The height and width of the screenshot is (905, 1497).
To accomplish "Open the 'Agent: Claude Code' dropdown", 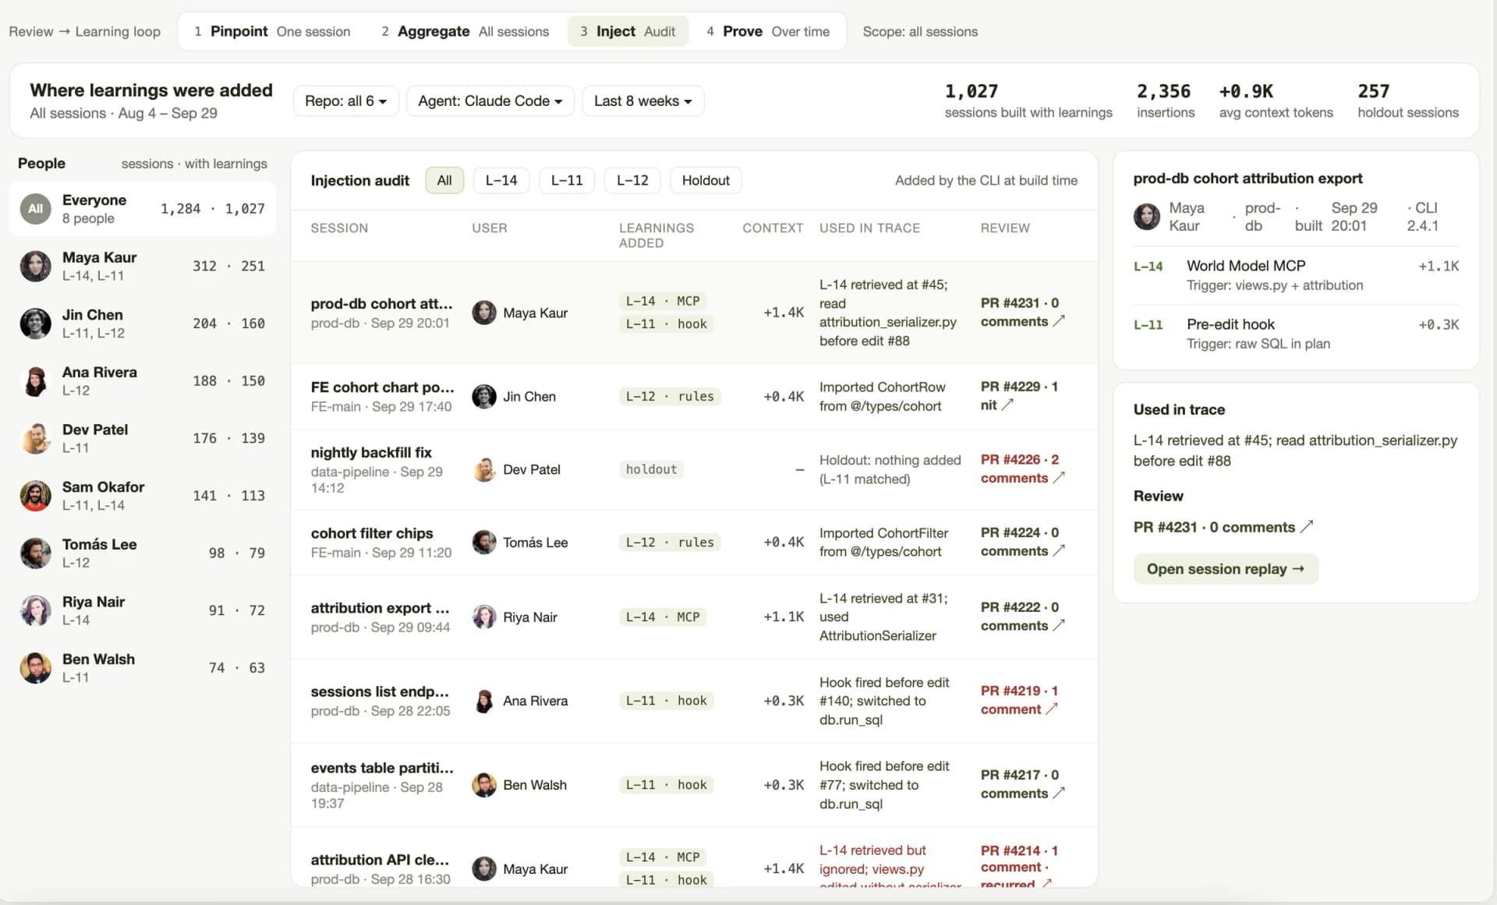I will pyautogui.click(x=490, y=101).
